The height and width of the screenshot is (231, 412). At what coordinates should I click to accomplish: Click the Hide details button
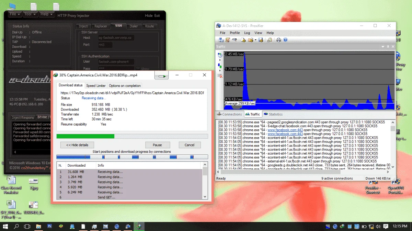77,145
